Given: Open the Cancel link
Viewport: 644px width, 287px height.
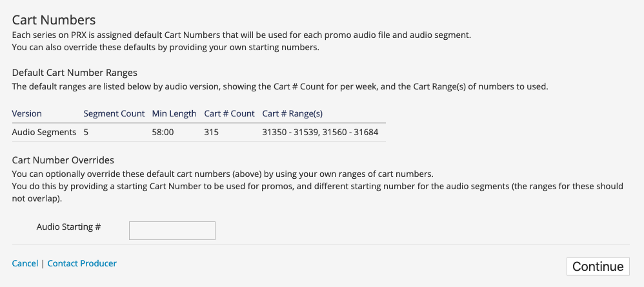Looking at the screenshot, I should point(25,264).
